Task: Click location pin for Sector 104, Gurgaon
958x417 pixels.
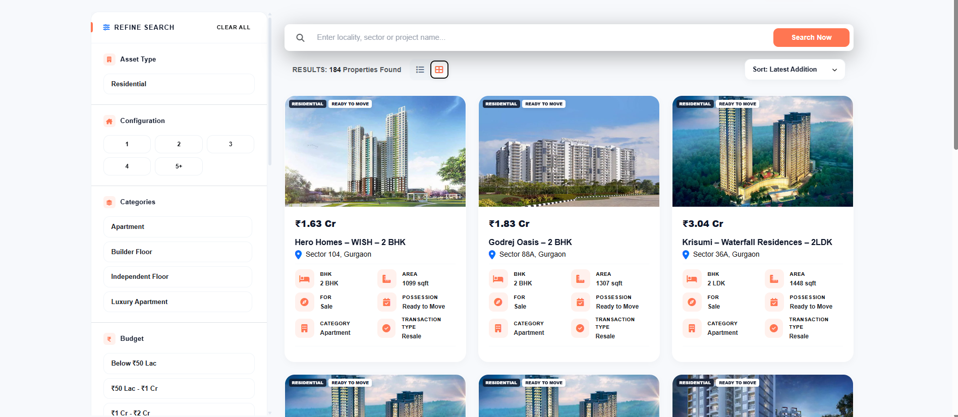Action: [298, 255]
